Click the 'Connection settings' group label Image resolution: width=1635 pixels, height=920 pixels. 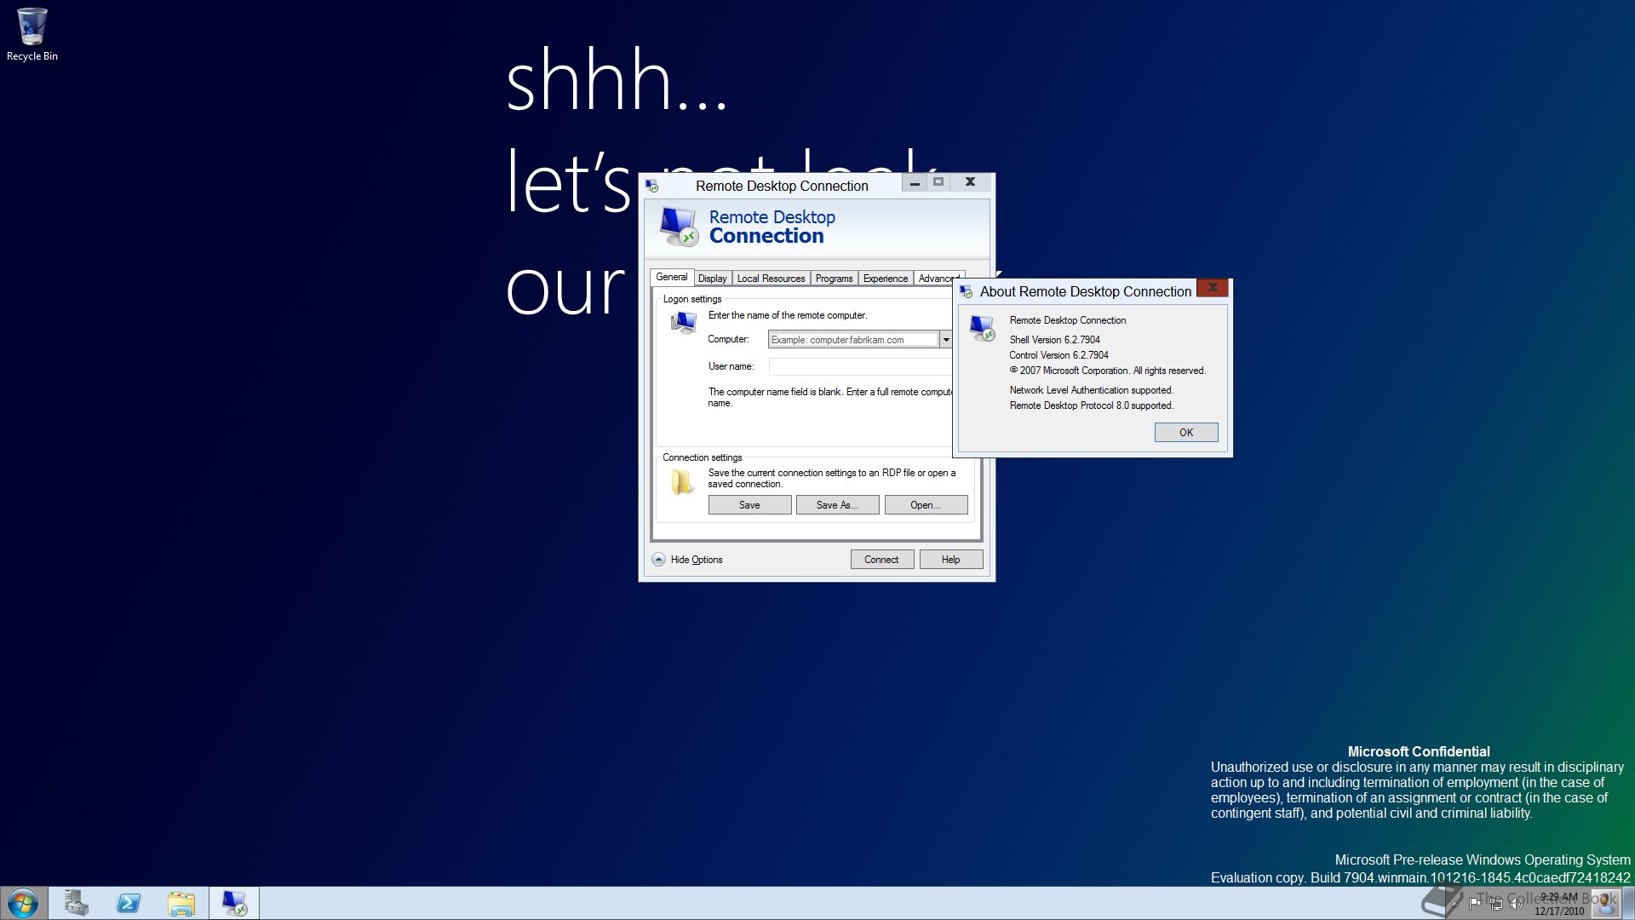coord(702,457)
